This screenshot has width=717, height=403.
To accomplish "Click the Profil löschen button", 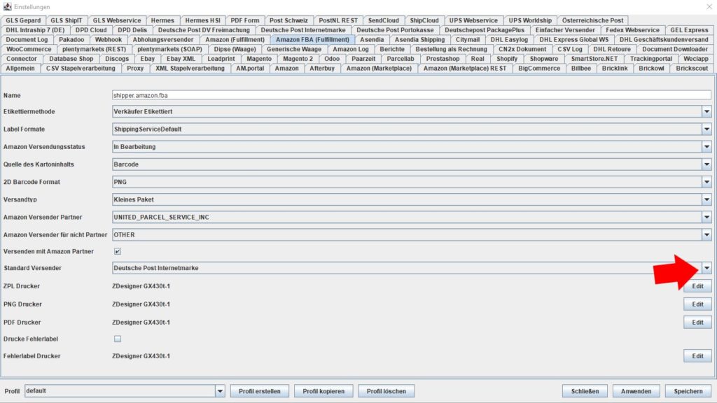I will coord(386,391).
